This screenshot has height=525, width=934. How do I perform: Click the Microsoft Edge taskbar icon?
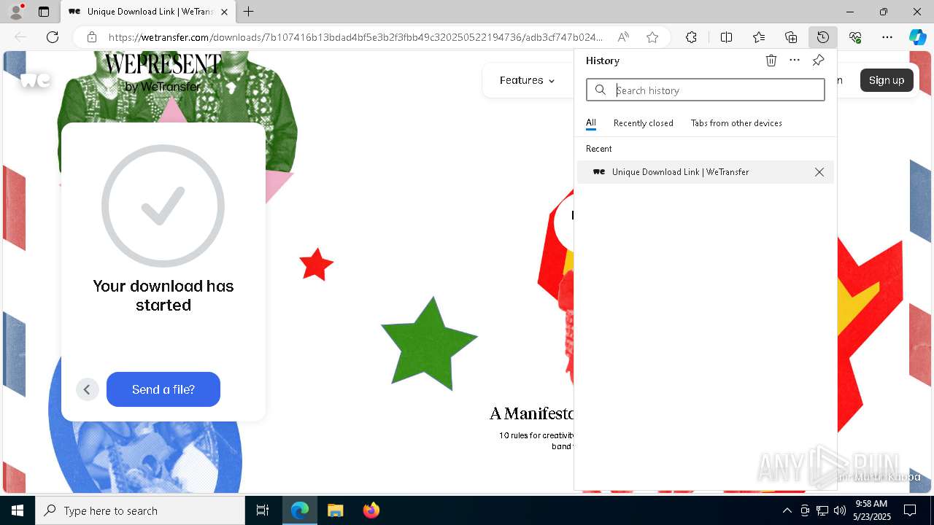[x=300, y=510]
